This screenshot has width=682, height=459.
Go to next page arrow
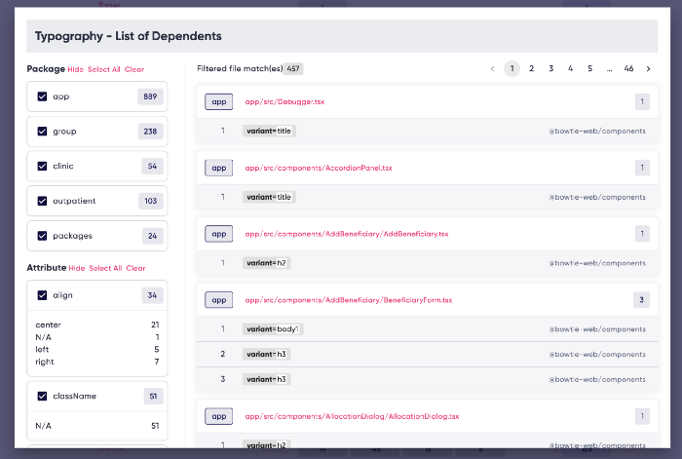pyautogui.click(x=648, y=69)
